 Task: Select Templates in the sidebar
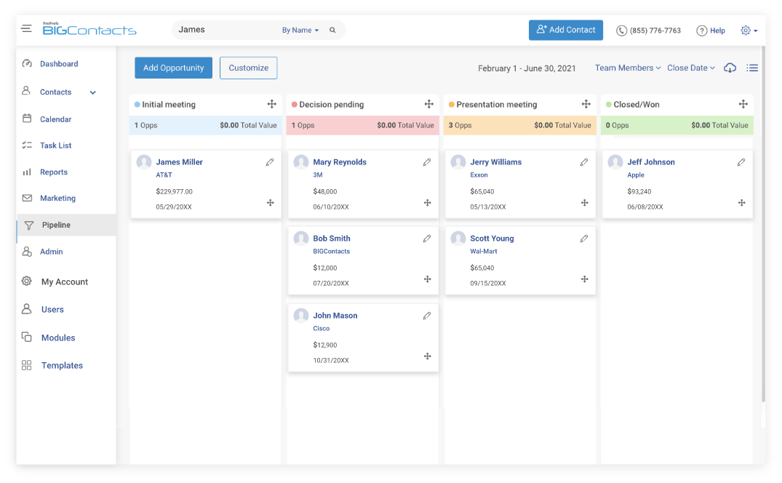pos(27,365)
